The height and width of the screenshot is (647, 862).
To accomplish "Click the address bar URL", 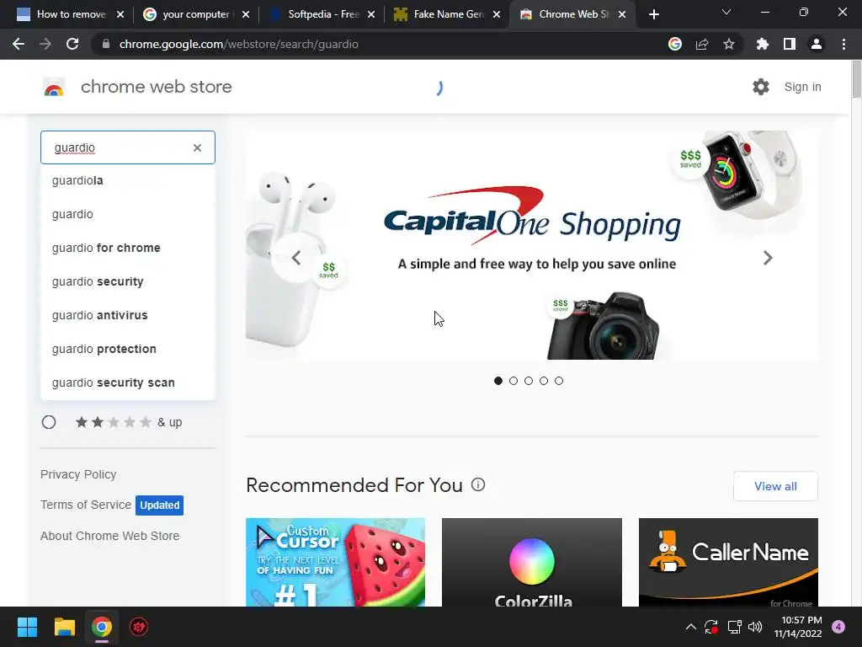I will (x=238, y=44).
